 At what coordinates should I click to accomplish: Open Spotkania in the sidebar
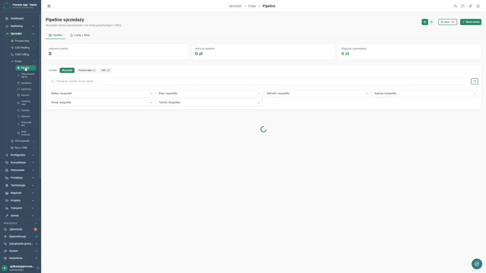pos(26,83)
